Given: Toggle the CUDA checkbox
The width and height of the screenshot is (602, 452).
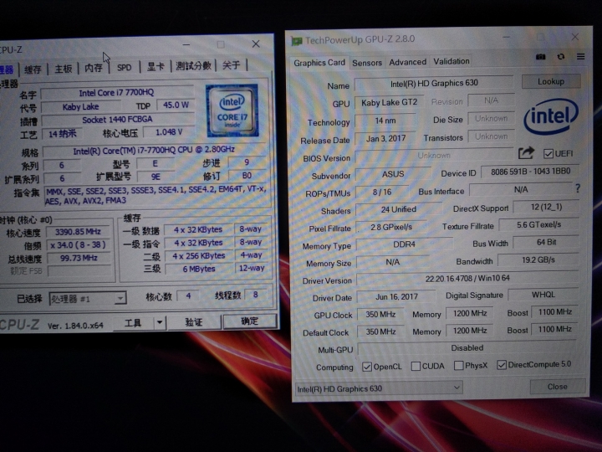Looking at the screenshot, I should tap(416, 366).
